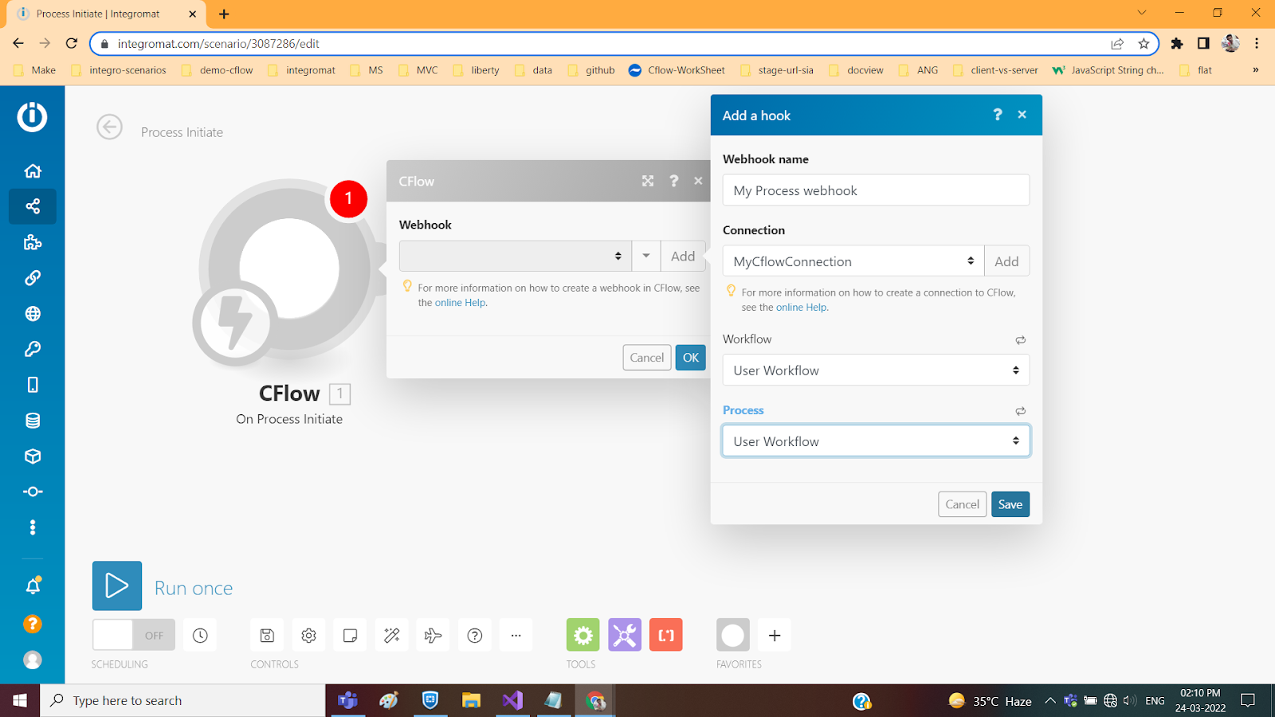Screen dimensions: 1275x717
Task: Open the integro-scenarios bookmark folder
Action: pyautogui.click(x=120, y=70)
